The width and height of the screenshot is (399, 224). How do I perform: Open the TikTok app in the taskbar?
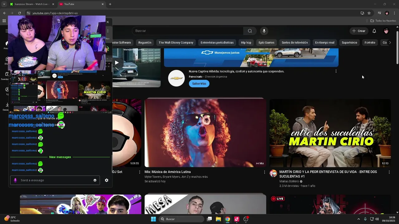[237, 219]
